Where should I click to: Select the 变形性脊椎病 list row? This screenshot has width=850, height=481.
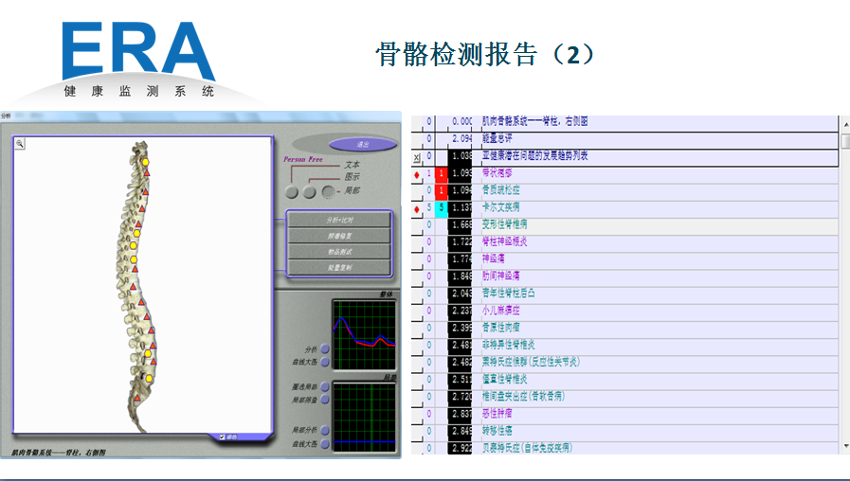[512, 225]
